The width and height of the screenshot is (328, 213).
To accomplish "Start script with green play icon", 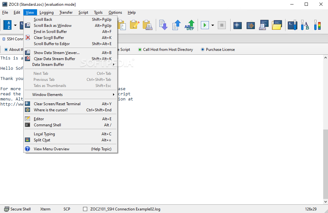I will tap(205, 25).
